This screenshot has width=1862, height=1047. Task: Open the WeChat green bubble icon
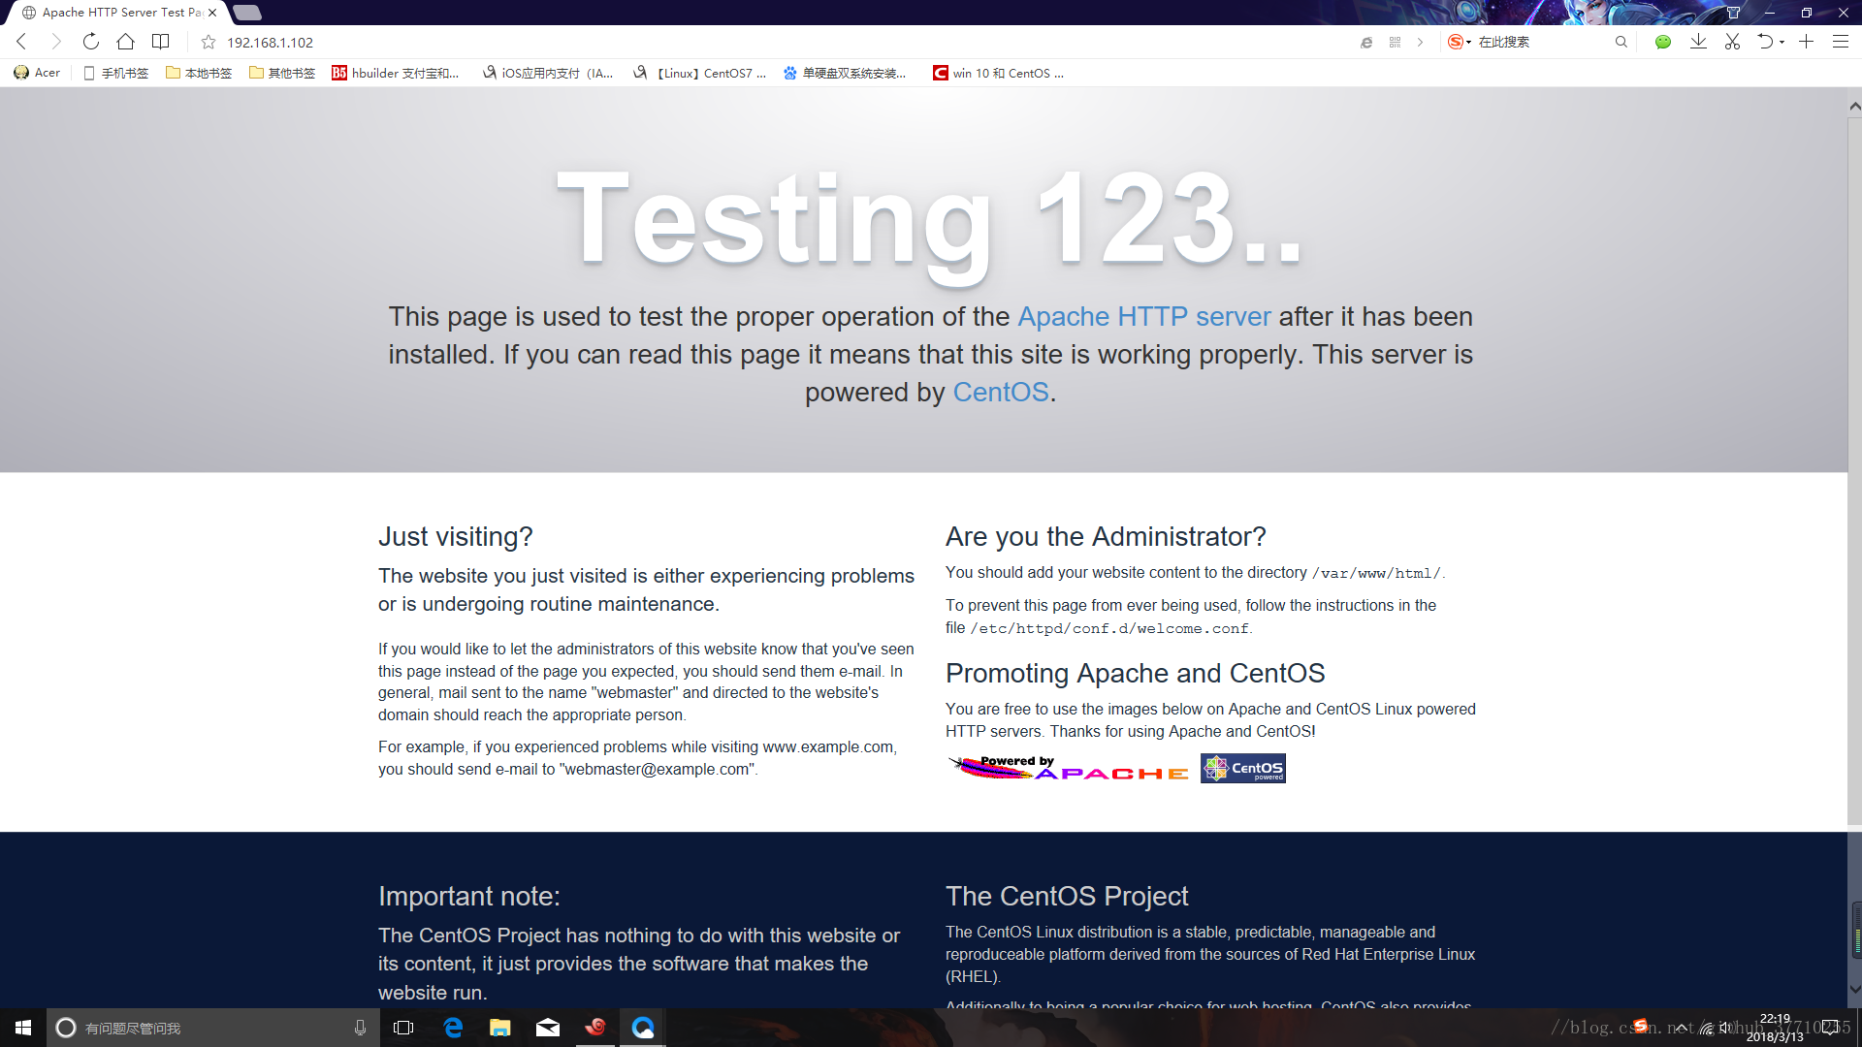click(x=1663, y=42)
